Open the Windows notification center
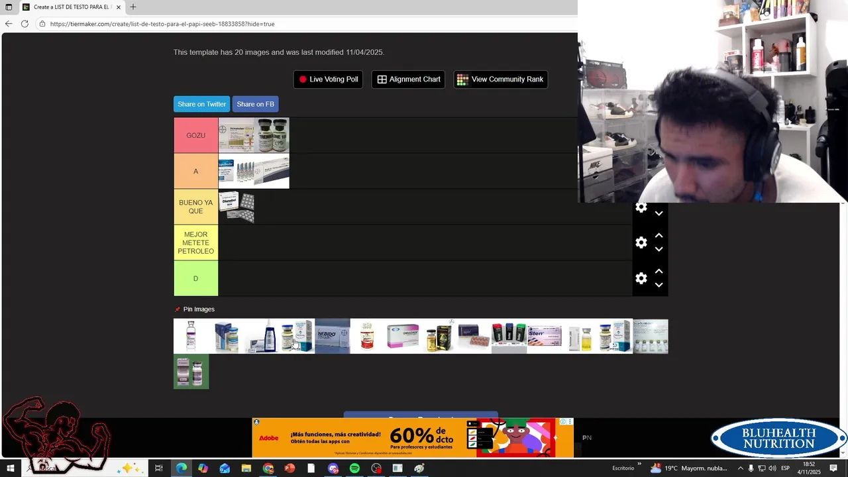Viewport: 848px width, 477px height. [x=833, y=468]
